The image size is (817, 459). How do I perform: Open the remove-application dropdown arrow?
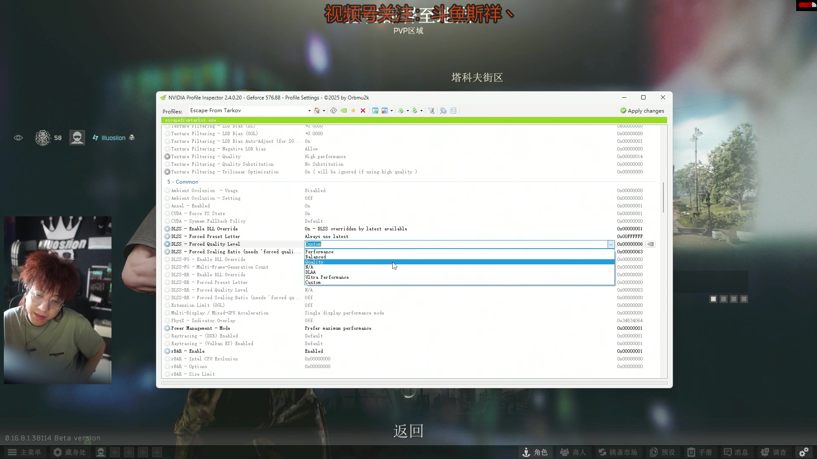point(391,111)
